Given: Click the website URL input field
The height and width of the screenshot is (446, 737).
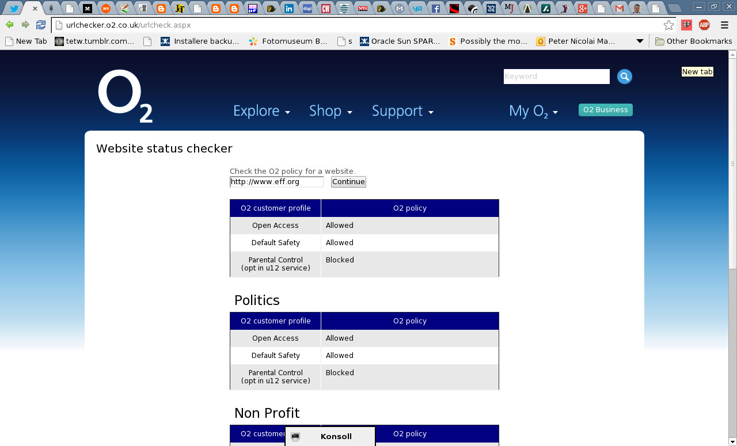Looking at the screenshot, I should [x=277, y=182].
